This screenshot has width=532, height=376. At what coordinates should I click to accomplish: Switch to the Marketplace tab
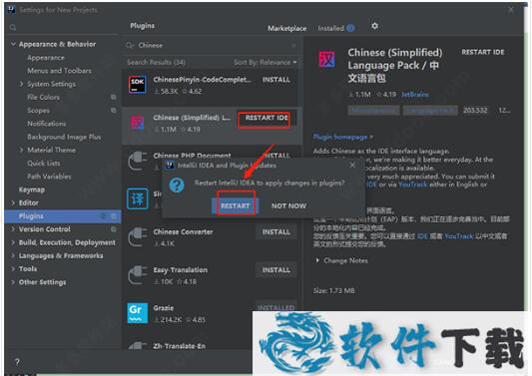287,28
